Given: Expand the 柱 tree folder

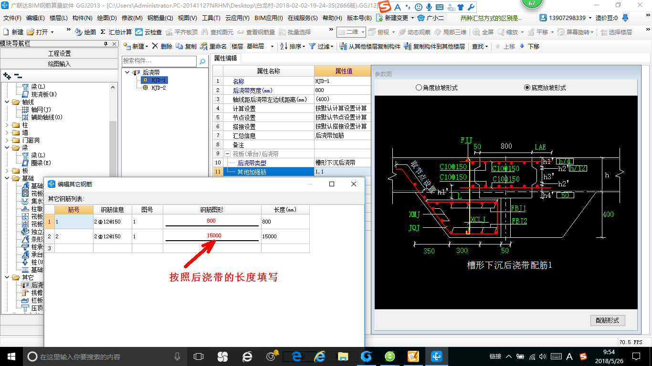Looking at the screenshot, I should 7,125.
